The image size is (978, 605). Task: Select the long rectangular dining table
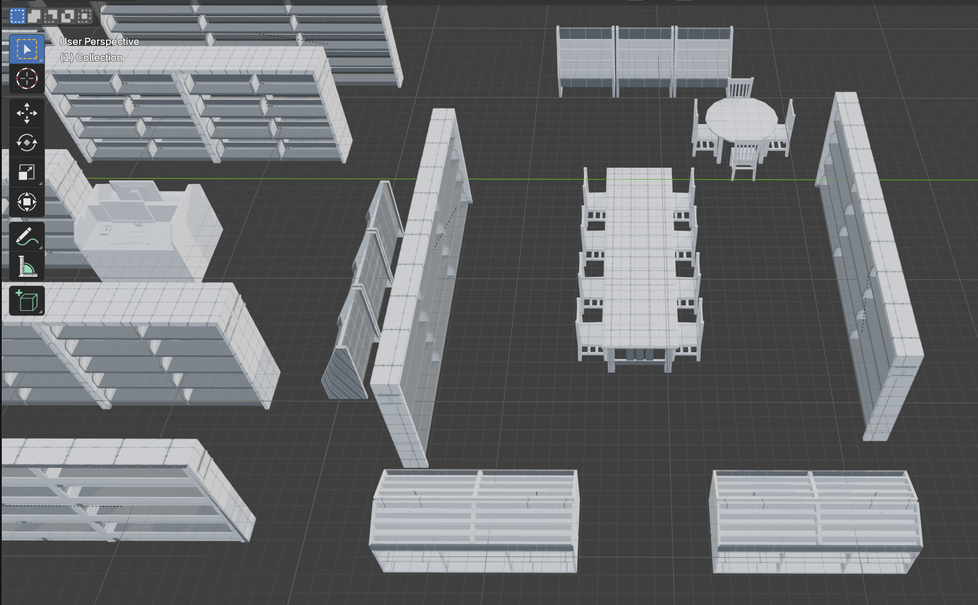[640, 258]
